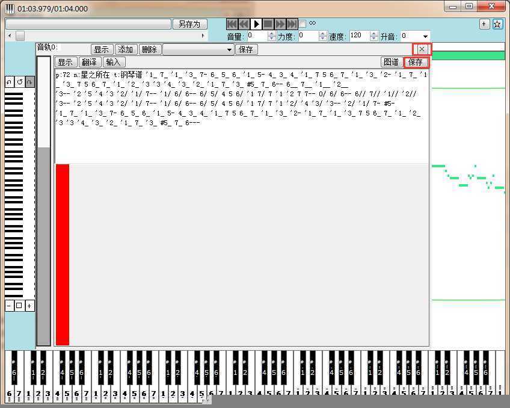Enable the loop (∞) checkbox
The image size is (510, 408).
point(303,23)
